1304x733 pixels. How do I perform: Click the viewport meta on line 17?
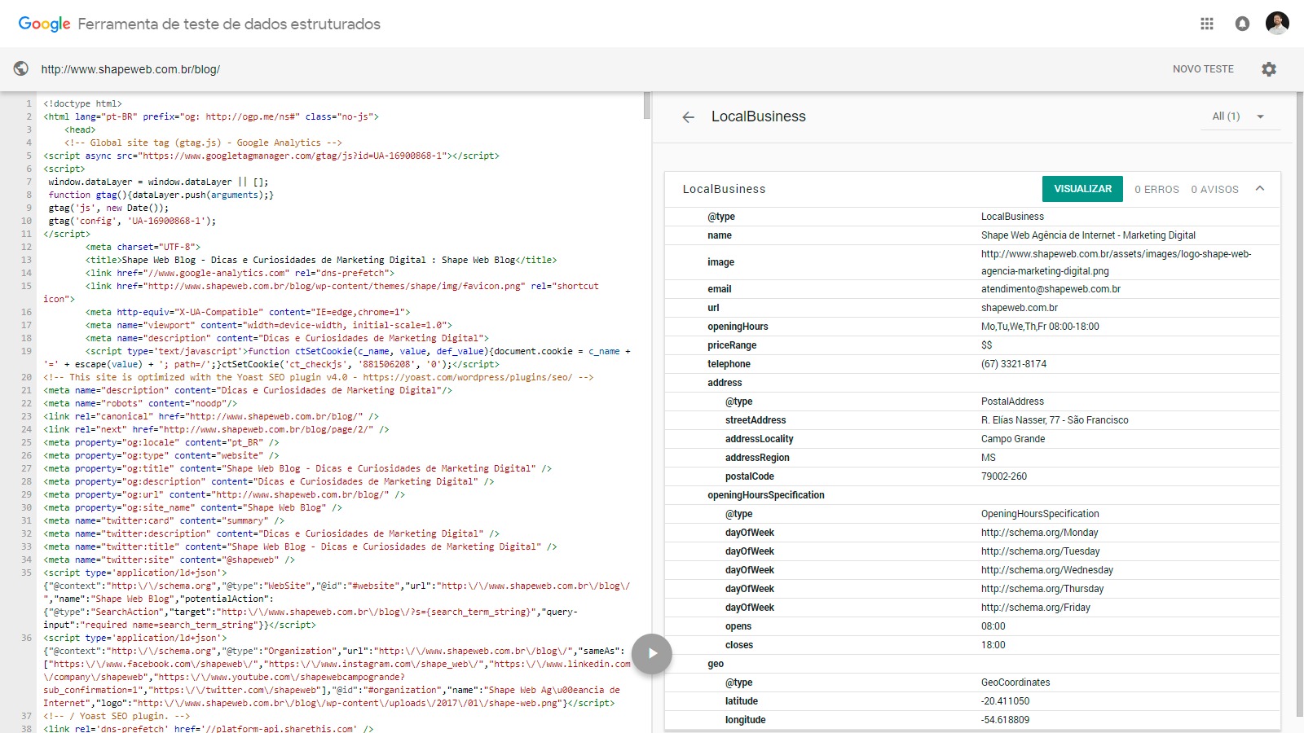pos(269,325)
